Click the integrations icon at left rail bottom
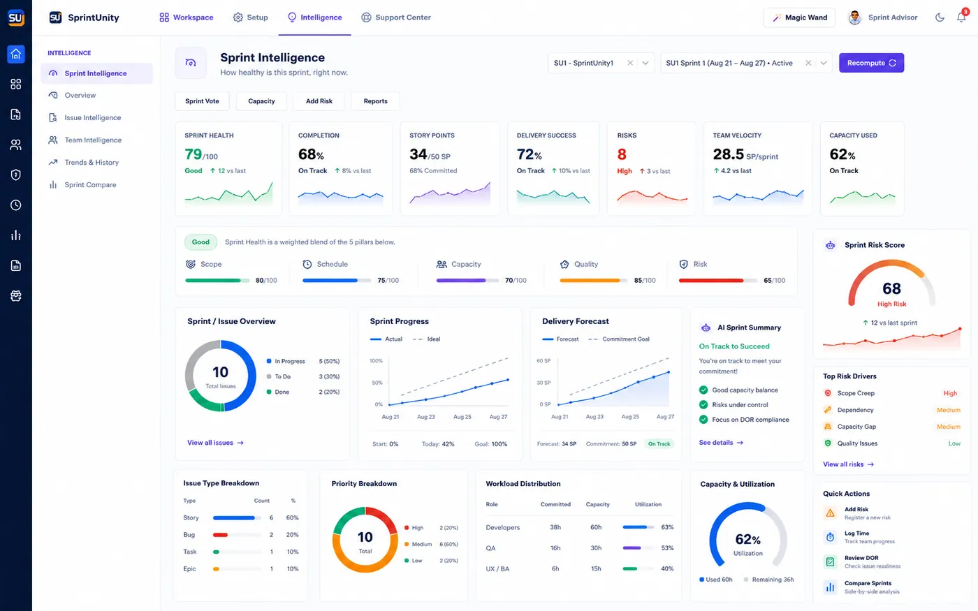The image size is (978, 611). point(15,296)
